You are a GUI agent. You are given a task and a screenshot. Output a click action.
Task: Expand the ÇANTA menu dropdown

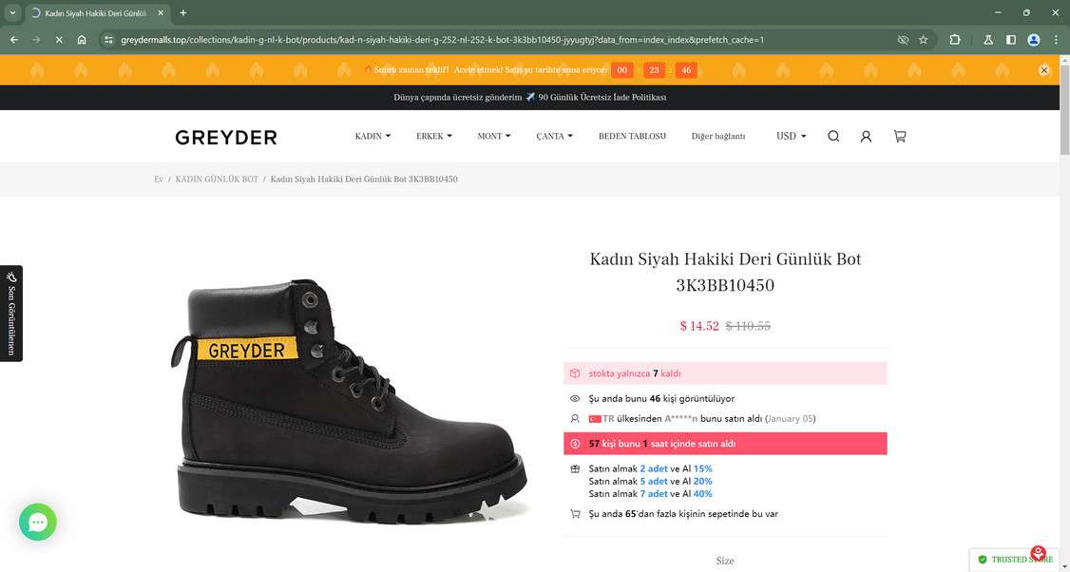pos(554,136)
